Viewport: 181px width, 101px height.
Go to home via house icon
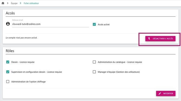(3, 3)
